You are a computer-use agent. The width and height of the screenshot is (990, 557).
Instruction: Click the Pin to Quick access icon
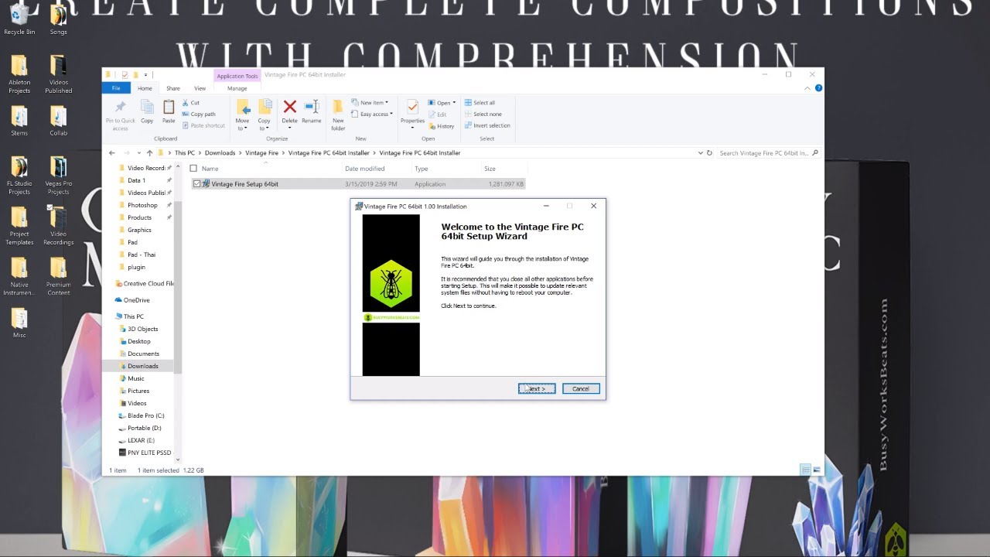point(120,108)
